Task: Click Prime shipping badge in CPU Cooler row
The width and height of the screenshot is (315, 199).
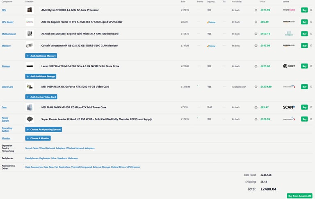Action: pyautogui.click(x=211, y=22)
